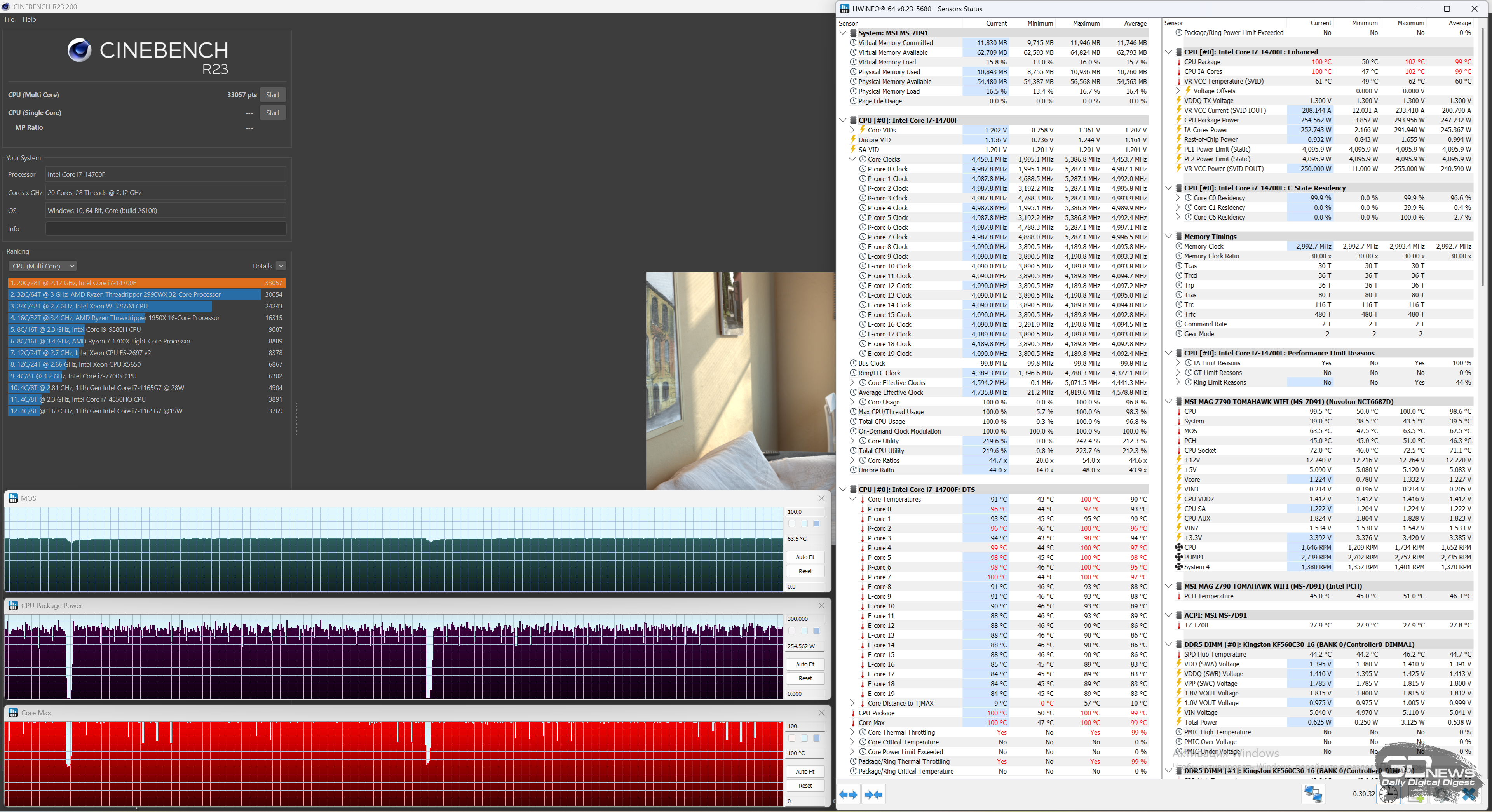Click the 300.000 maximum field in CPU Package Power graph

point(805,619)
